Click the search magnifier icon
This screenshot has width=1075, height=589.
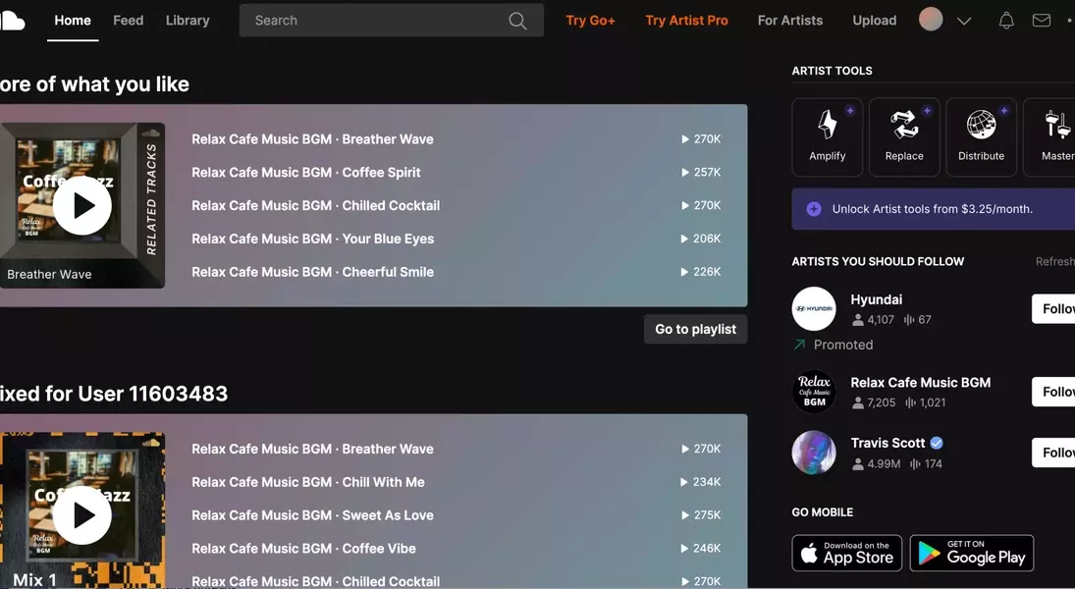pyautogui.click(x=517, y=21)
